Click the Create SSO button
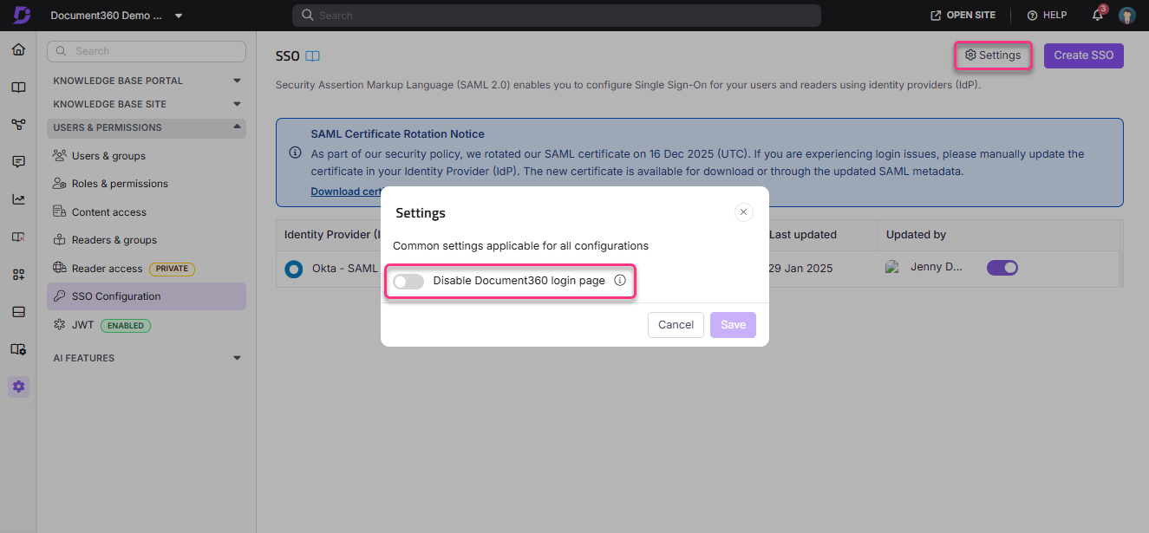Viewport: 1149px width, 533px height. [x=1083, y=55]
